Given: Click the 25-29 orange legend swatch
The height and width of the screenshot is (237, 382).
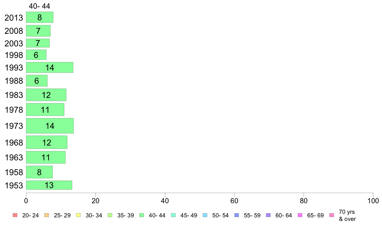Looking at the screenshot, I should click(47, 215).
